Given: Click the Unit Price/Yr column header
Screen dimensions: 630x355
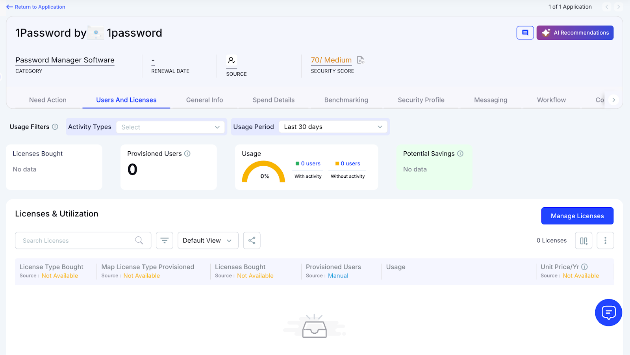Looking at the screenshot, I should pos(560,267).
